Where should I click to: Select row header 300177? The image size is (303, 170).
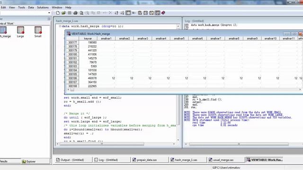pyautogui.click(x=72, y=42)
